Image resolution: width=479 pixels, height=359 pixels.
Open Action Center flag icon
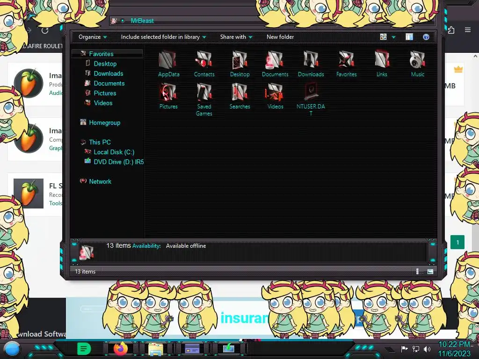tap(404, 349)
